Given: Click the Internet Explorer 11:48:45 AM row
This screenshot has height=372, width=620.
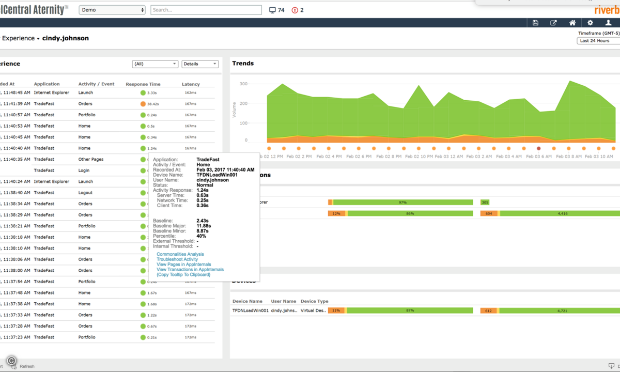Looking at the screenshot, I should pos(107,93).
